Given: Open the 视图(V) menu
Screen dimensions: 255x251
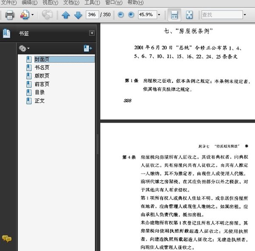Looking at the screenshot, I should pyautogui.click(x=51, y=3).
